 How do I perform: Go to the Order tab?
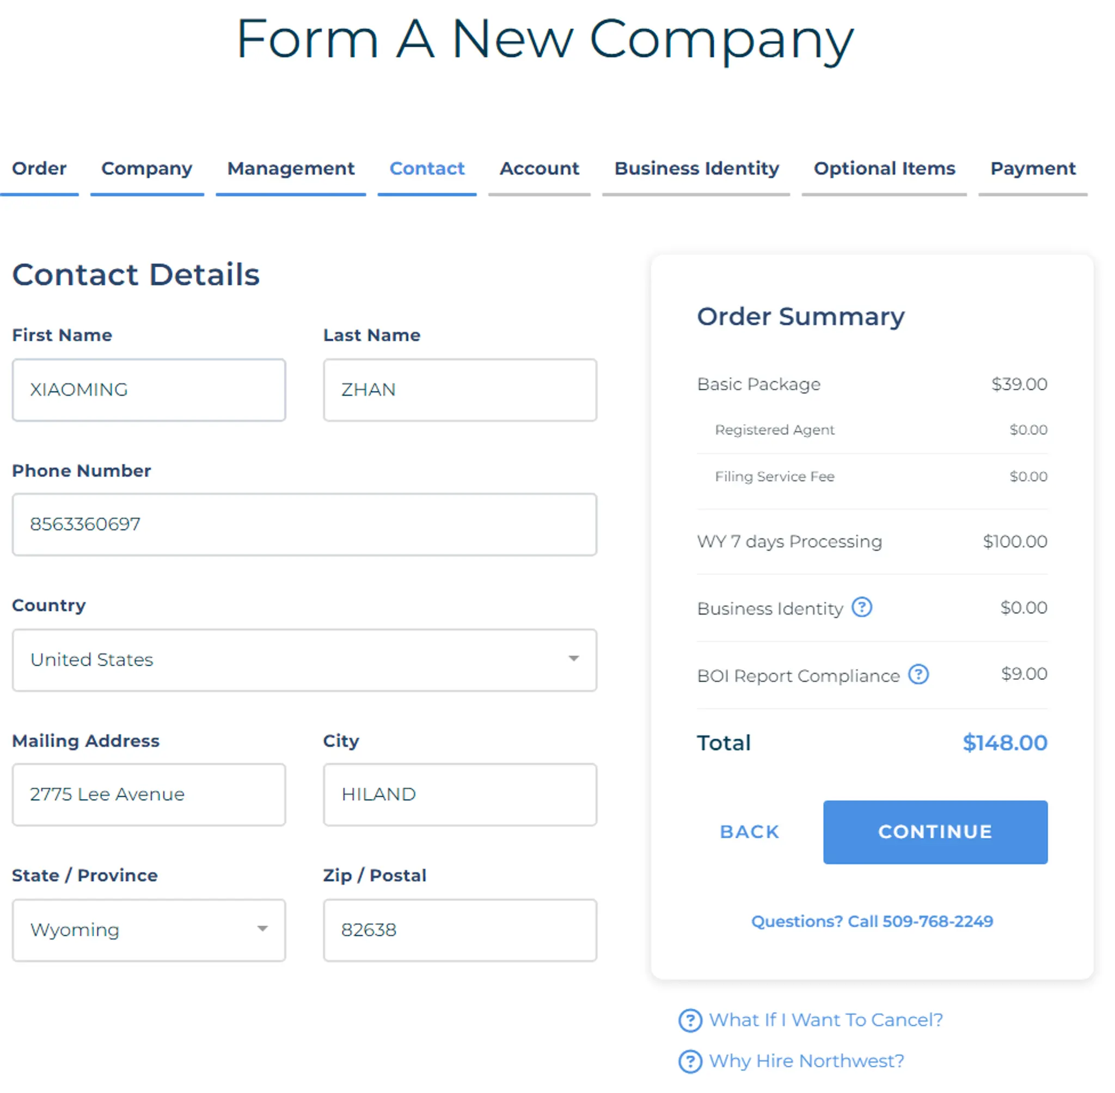click(x=39, y=168)
